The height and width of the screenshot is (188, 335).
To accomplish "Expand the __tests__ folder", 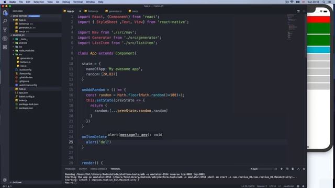I will [x=23, y=39].
